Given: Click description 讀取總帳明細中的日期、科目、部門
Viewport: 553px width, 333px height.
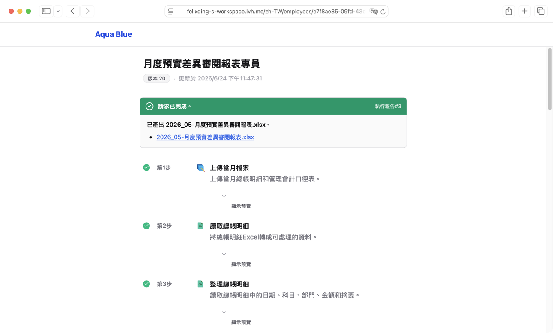Looking at the screenshot, I should (x=285, y=295).
